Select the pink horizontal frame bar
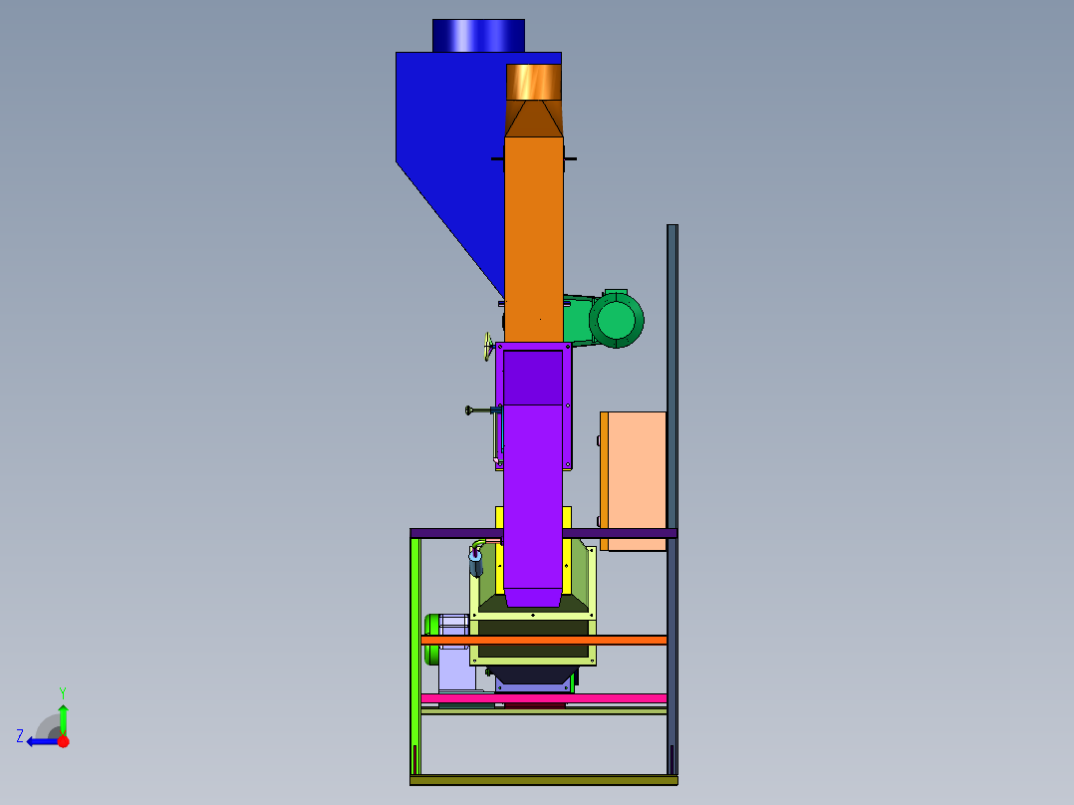 tap(544, 698)
